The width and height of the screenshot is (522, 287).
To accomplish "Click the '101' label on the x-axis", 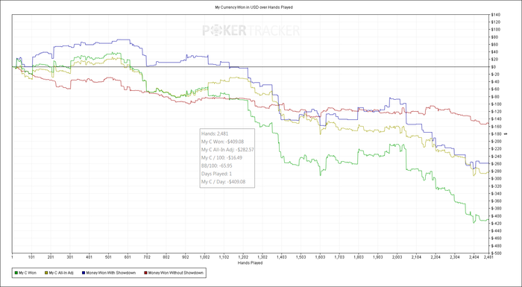I will tap(31, 257).
